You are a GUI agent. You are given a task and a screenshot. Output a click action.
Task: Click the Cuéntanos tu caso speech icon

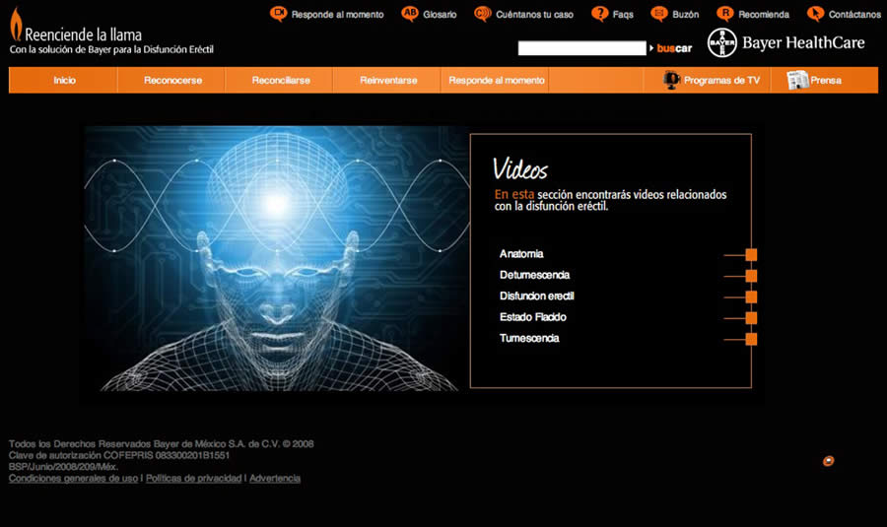pyautogui.click(x=483, y=14)
